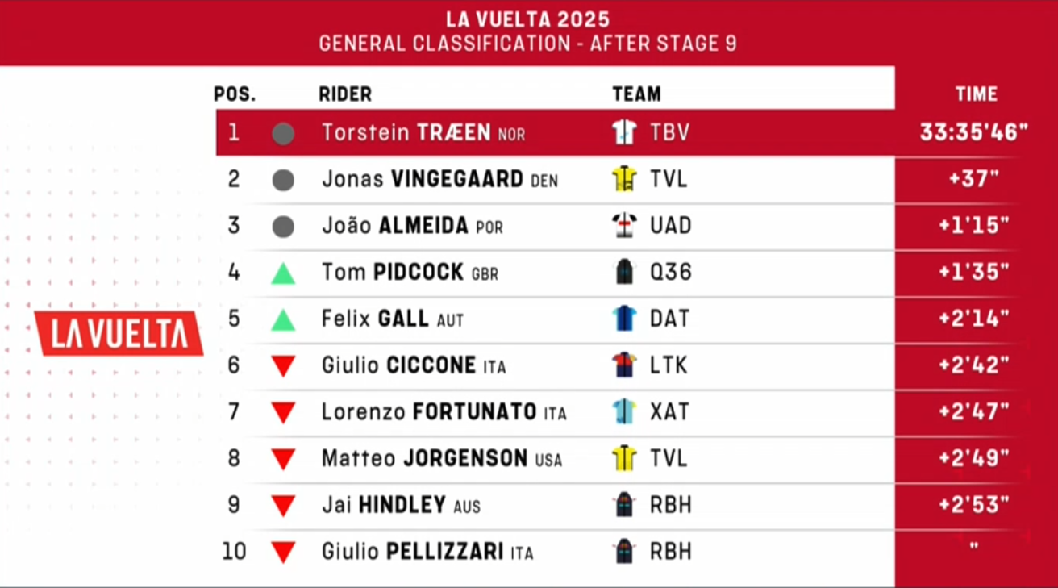This screenshot has width=1058, height=588.
Task: Click the blue DAT jersey icon
Action: click(625, 319)
